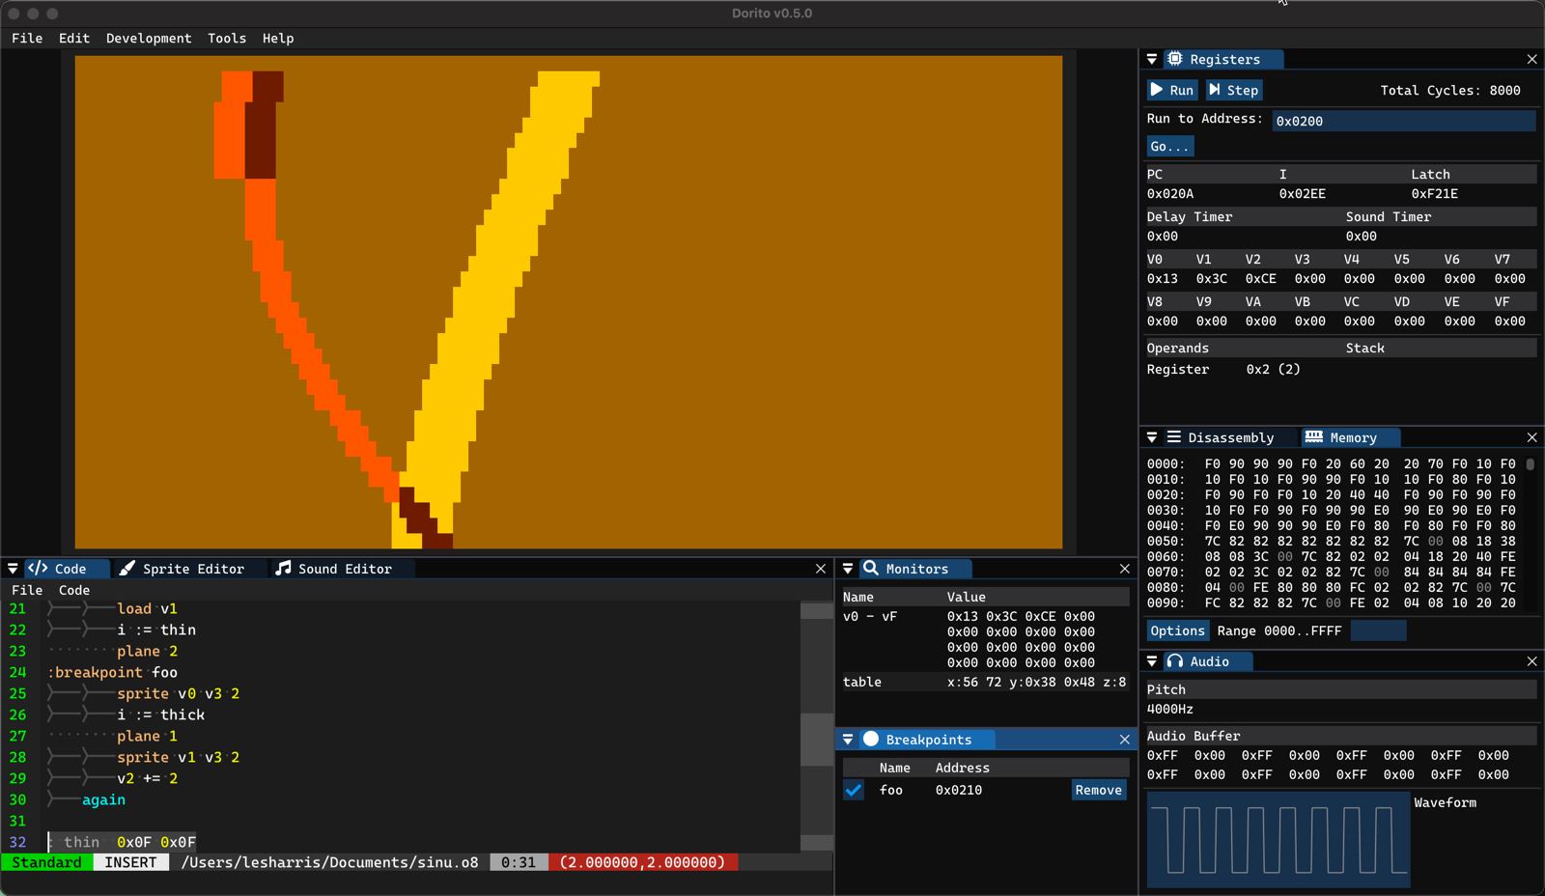Screen dimensions: 1545x896
Task: Click the Monitors magnifying glass icon
Action: click(x=872, y=569)
